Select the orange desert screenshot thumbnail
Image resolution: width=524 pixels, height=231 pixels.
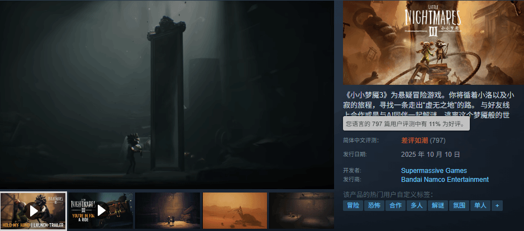235,210
